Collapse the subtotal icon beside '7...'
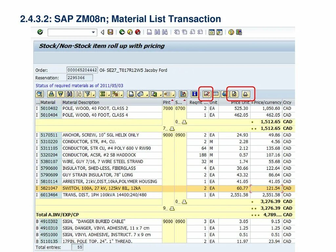The height and width of the screenshot is (252, 336). [172, 129]
